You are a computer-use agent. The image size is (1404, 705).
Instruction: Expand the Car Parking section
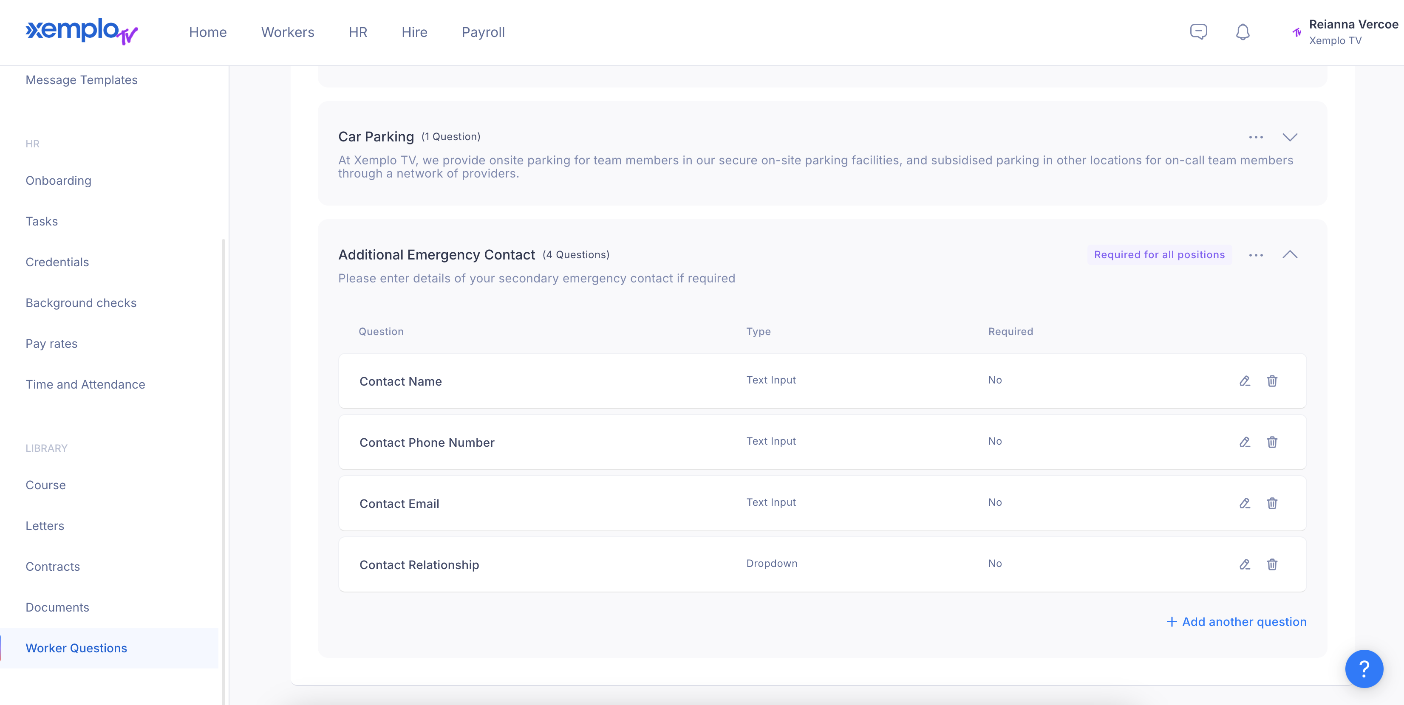pos(1290,137)
